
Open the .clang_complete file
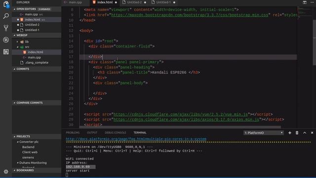[37, 63]
